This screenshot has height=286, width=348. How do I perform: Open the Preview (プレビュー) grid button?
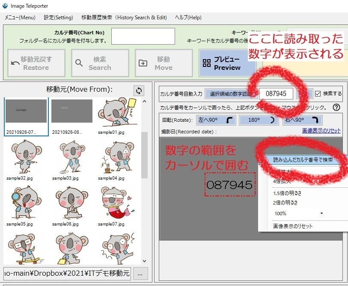coord(227,63)
